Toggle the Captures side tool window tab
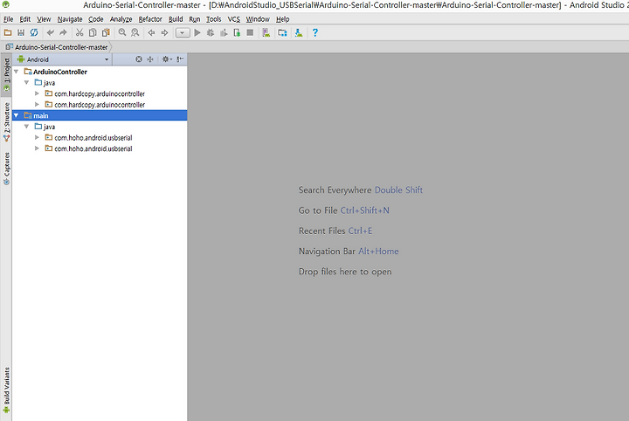Viewport: 629px width, 421px height. (6, 169)
